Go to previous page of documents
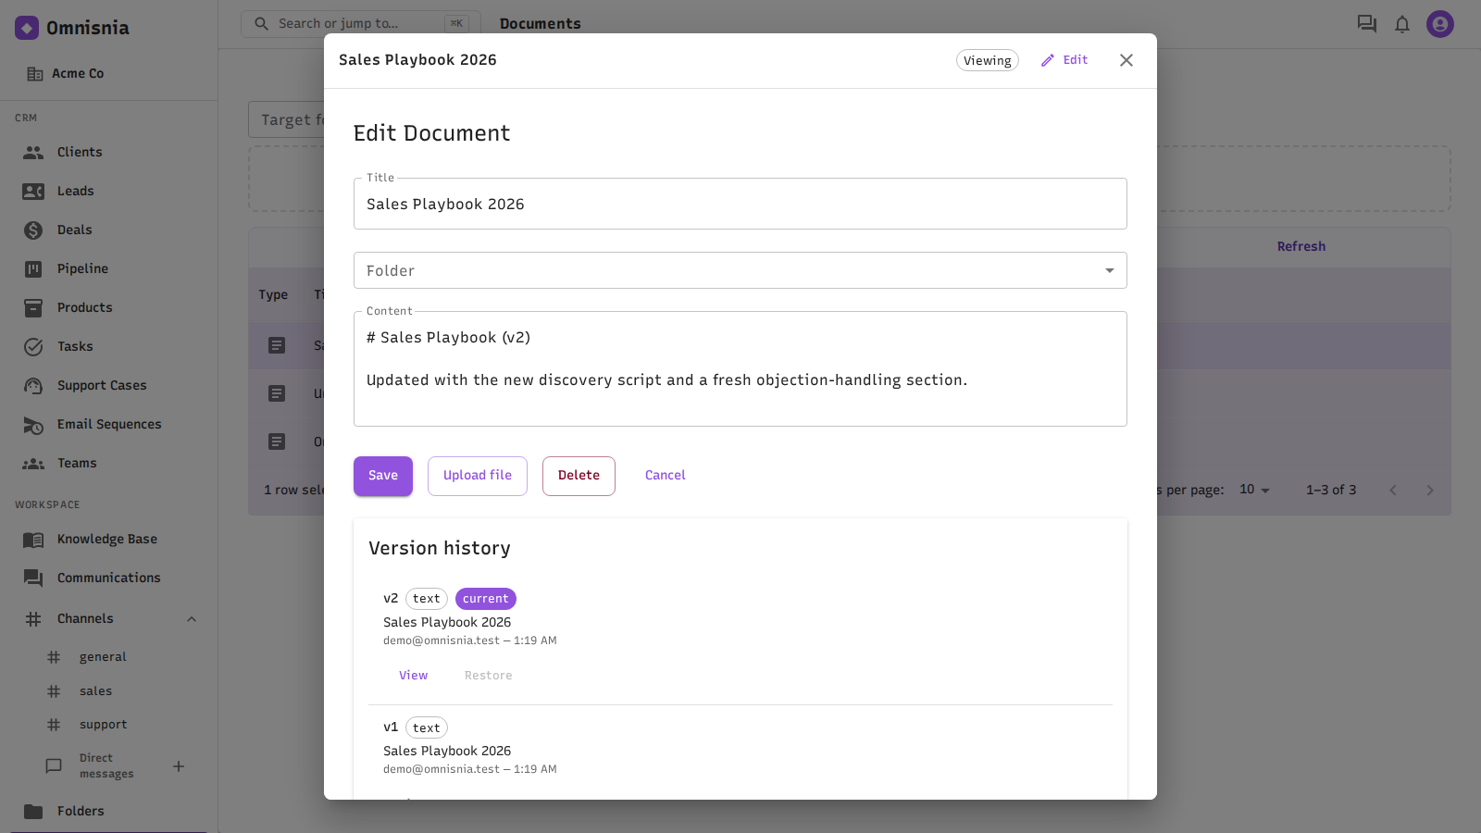This screenshot has width=1481, height=833. coord(1393,491)
